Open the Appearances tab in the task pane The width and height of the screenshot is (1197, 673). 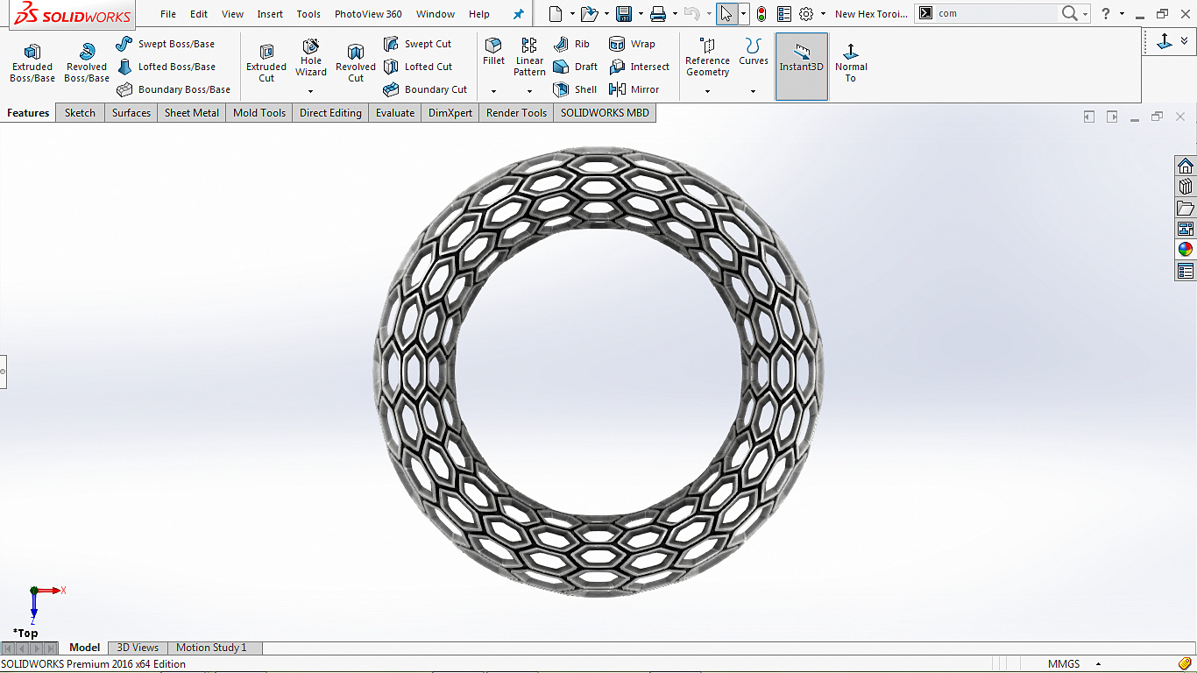pos(1185,249)
